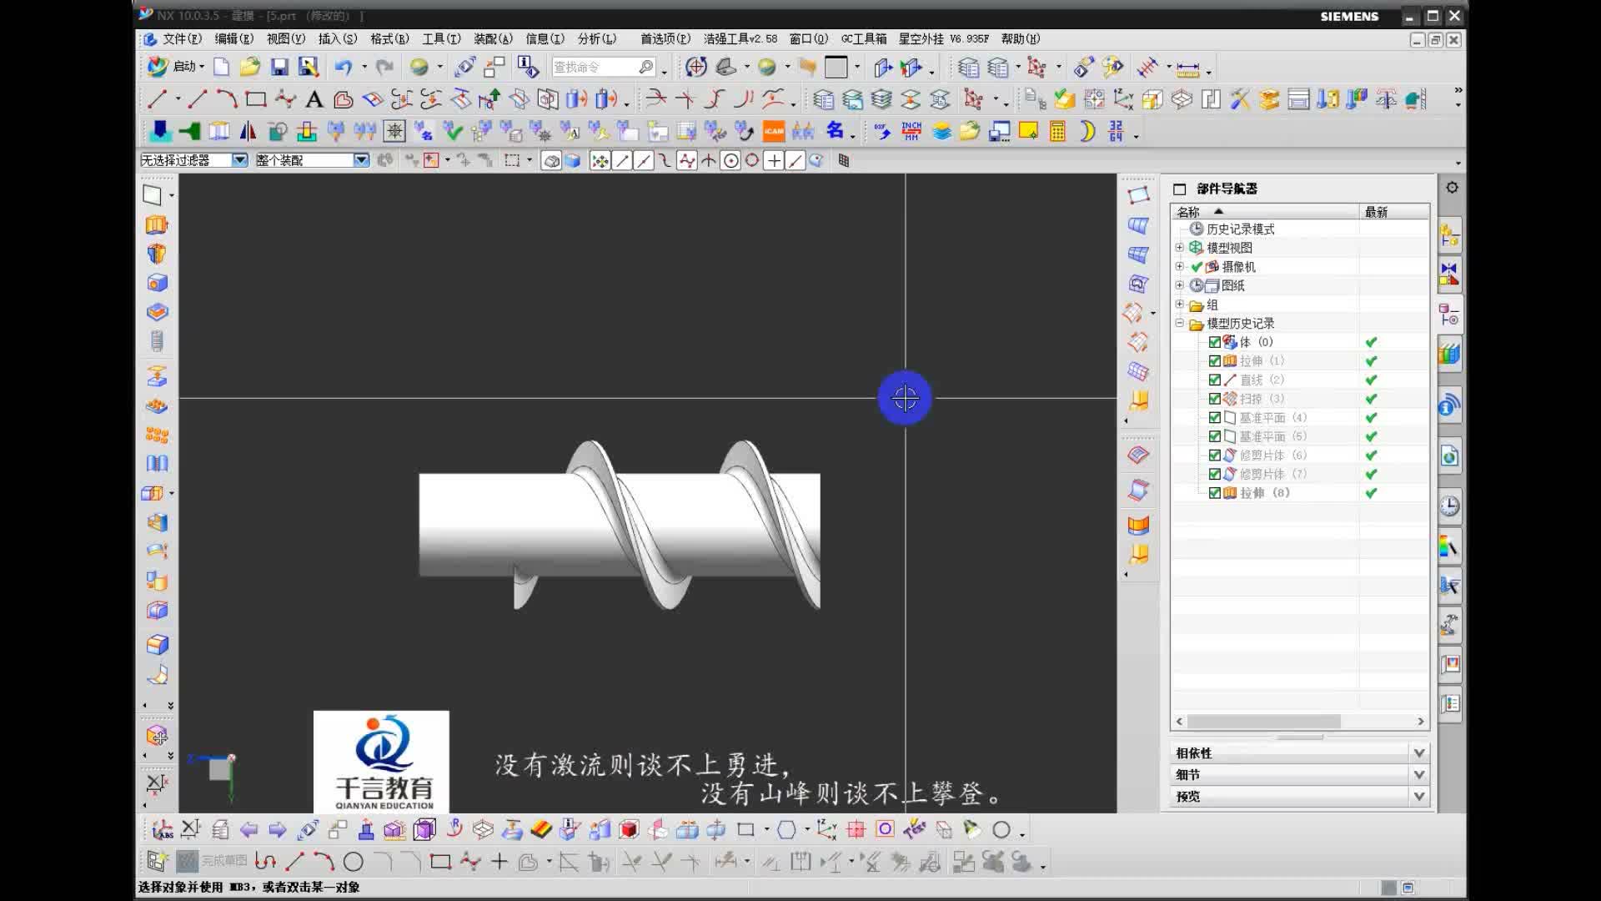Expand the 模型视图 tree node
The width and height of the screenshot is (1601, 901).
(x=1180, y=248)
